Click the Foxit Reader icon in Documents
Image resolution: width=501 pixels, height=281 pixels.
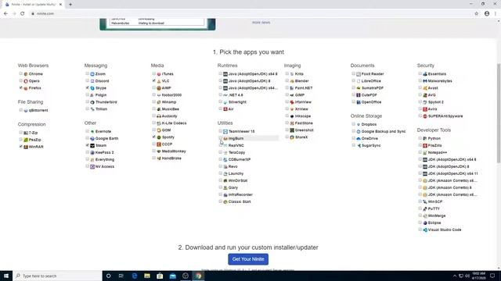(x=359, y=74)
